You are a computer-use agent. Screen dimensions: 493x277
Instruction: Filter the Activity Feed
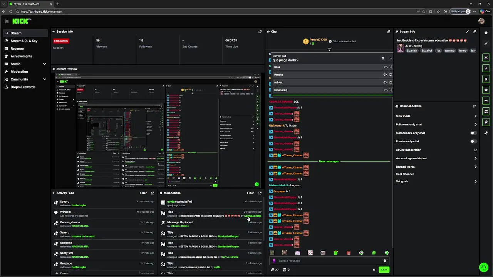[x=143, y=193]
